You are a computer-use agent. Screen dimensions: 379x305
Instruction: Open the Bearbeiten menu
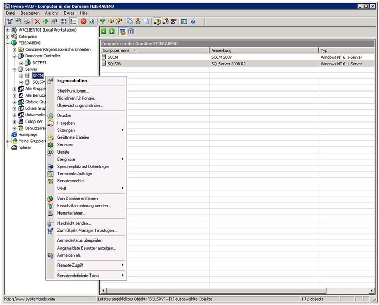pos(30,13)
